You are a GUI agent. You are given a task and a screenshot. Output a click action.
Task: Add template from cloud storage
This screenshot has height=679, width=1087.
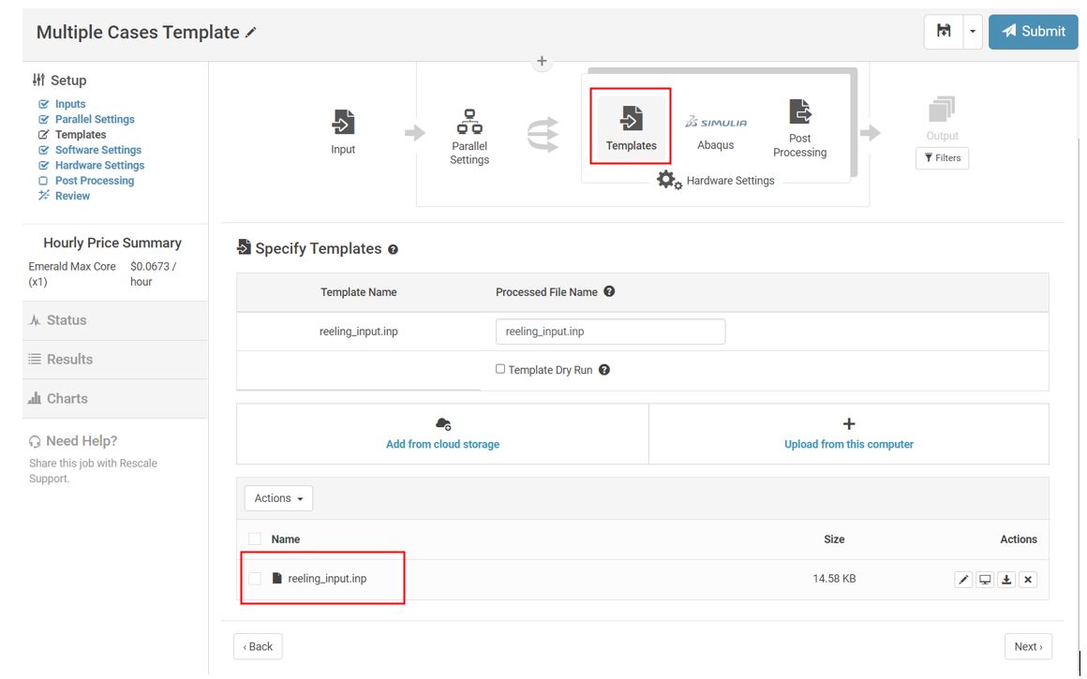tap(442, 434)
